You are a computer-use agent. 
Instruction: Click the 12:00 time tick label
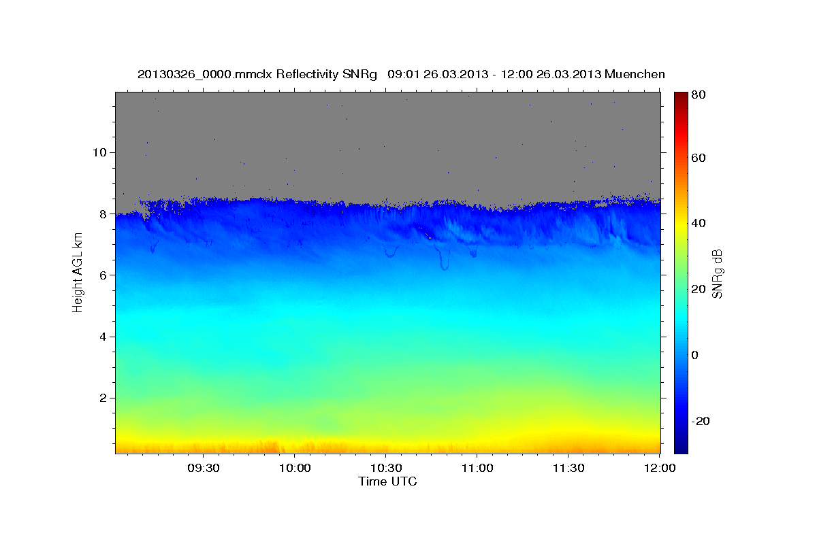(x=659, y=468)
